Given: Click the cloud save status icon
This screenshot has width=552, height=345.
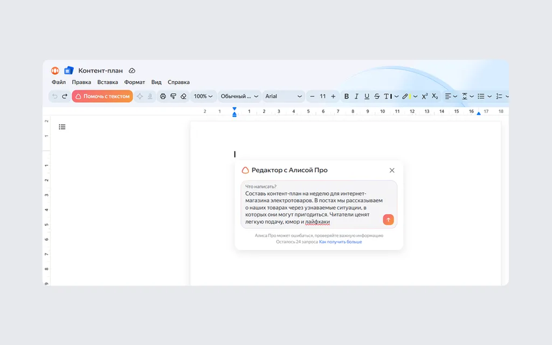Looking at the screenshot, I should 132,71.
